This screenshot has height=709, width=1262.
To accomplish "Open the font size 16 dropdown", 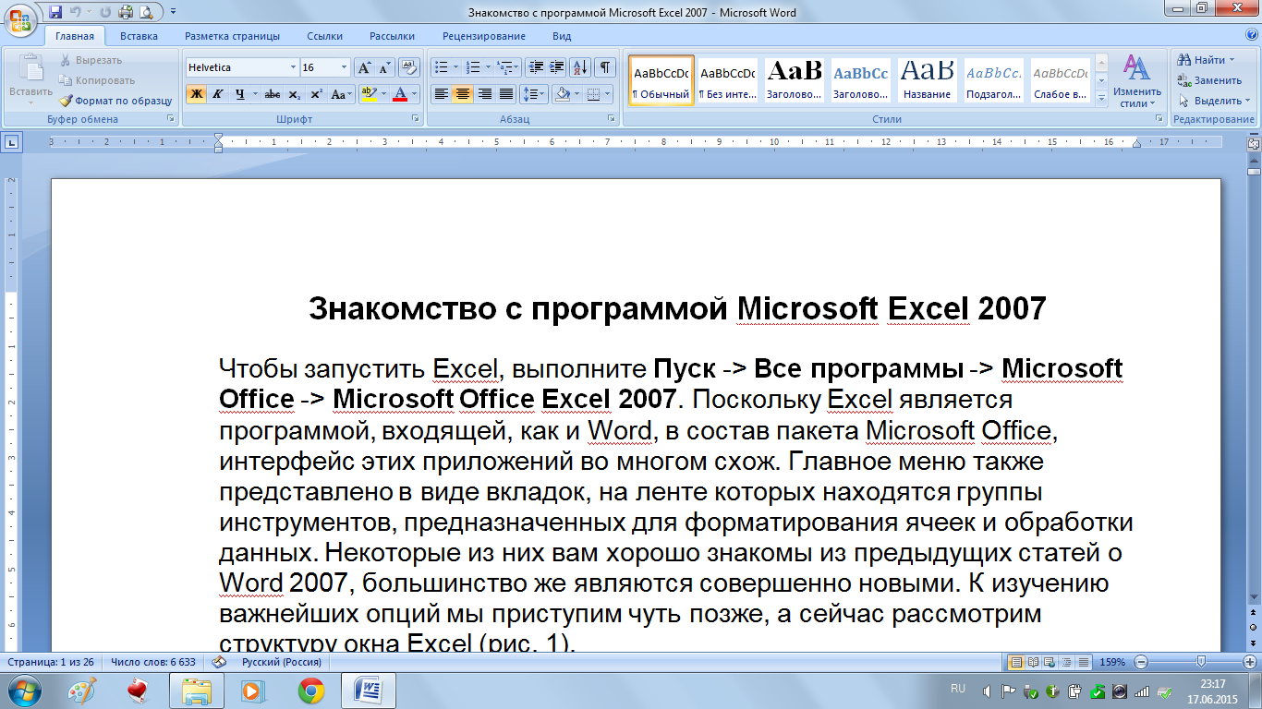I will pyautogui.click(x=345, y=67).
